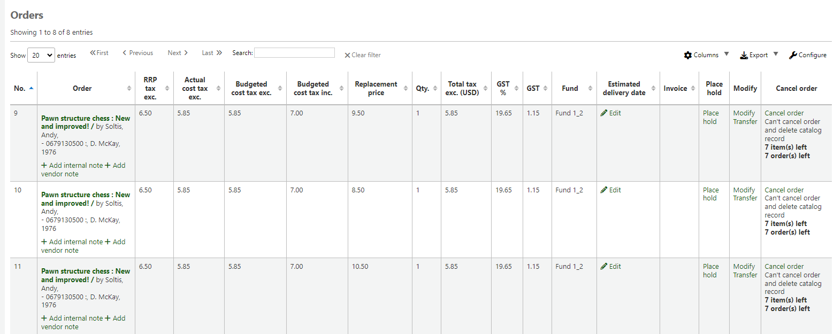Click pencil Edit icon for order 11
This screenshot has width=834, height=334.
[604, 267]
